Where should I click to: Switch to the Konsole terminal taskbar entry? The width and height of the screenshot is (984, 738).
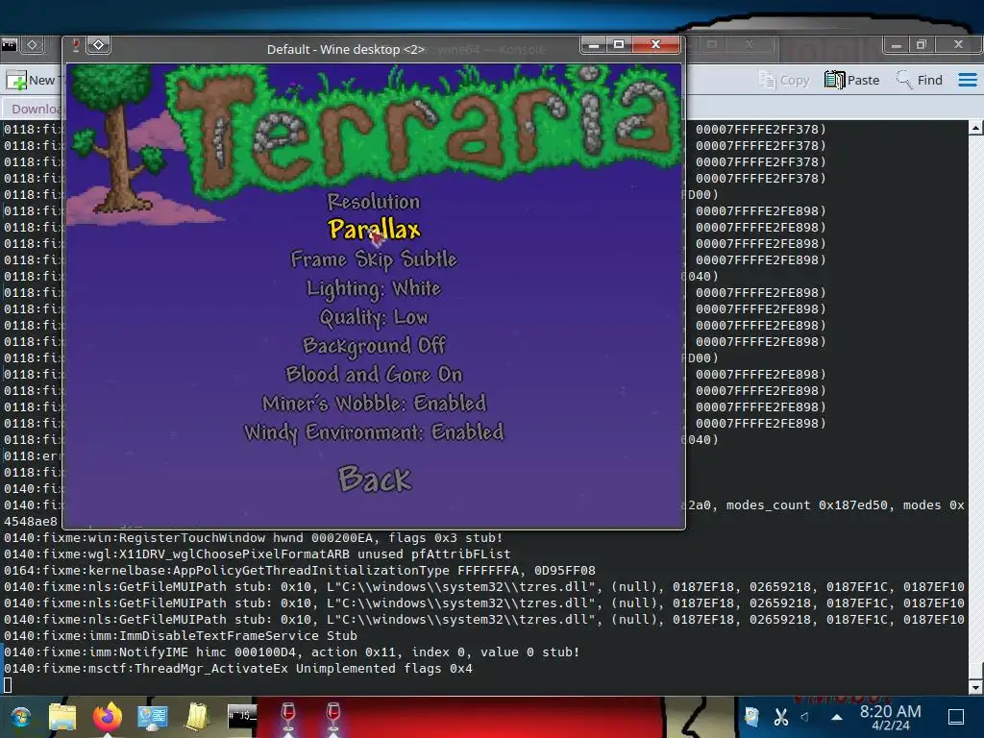(x=242, y=717)
